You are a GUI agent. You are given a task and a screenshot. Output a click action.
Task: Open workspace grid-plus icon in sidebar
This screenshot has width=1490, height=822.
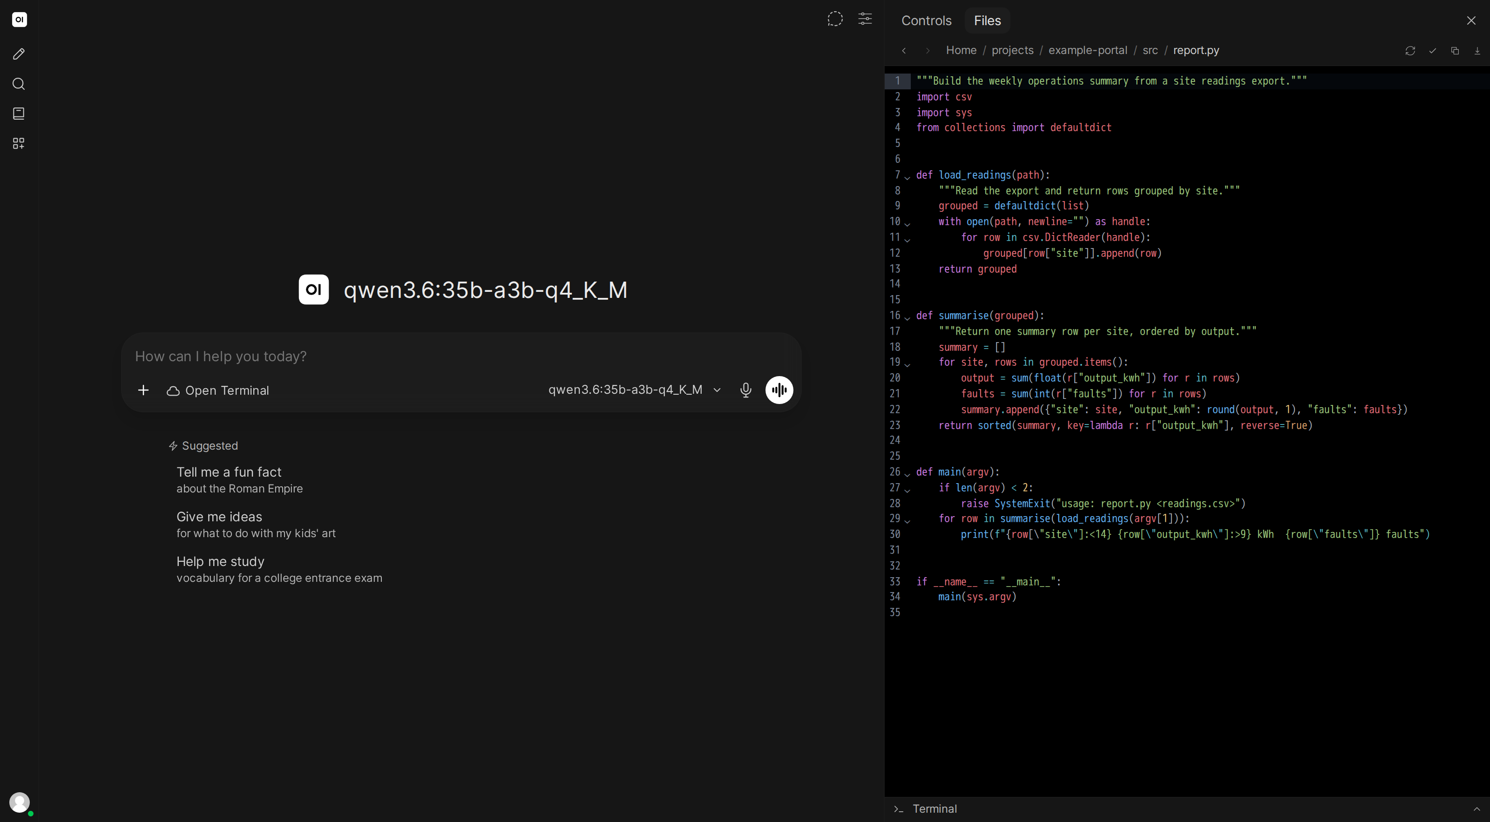click(x=19, y=143)
